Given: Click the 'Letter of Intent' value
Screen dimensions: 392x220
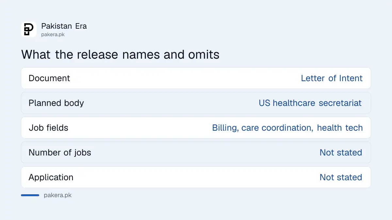Looking at the screenshot, I should click(x=332, y=78).
